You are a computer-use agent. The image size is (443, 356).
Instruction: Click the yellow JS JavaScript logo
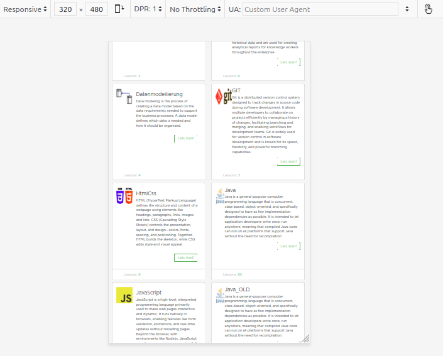[124, 296]
